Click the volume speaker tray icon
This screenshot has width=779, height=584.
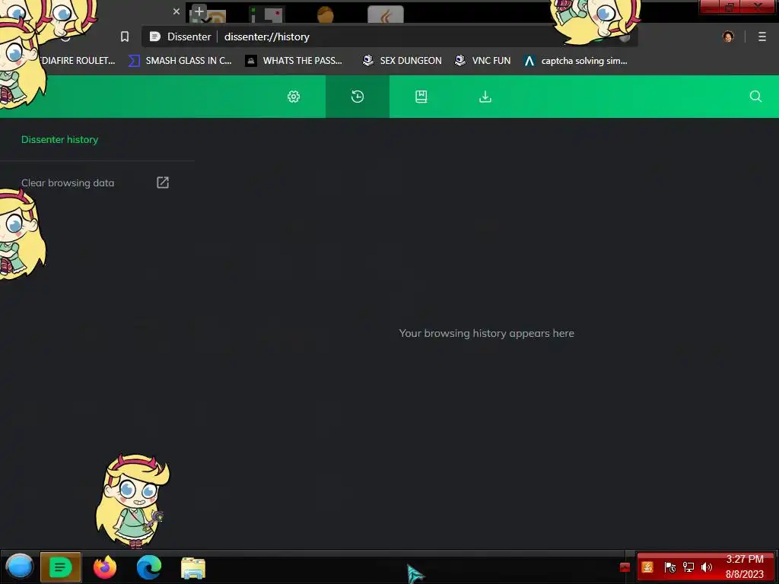(707, 567)
